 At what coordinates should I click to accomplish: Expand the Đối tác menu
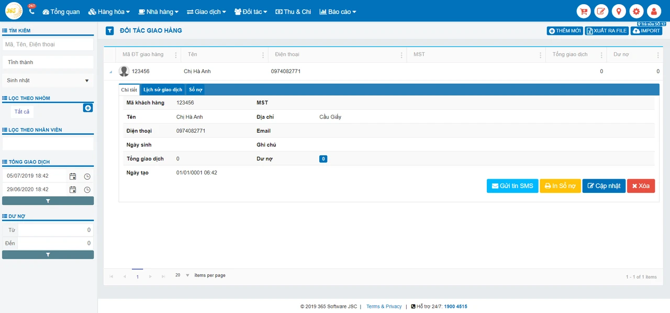[251, 11]
